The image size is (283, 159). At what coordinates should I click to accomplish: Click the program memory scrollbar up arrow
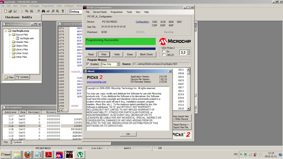coord(188,70)
